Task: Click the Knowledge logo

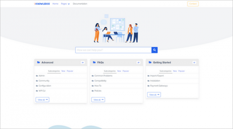Action: 42,4
